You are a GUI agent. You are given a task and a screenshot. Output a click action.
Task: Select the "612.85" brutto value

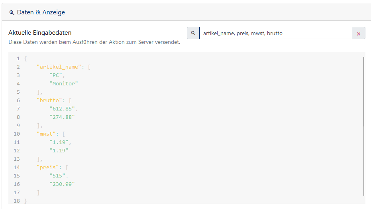[x=62, y=109]
